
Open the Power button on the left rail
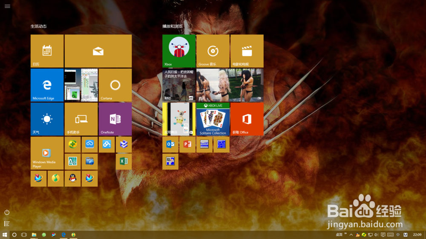tap(7, 212)
